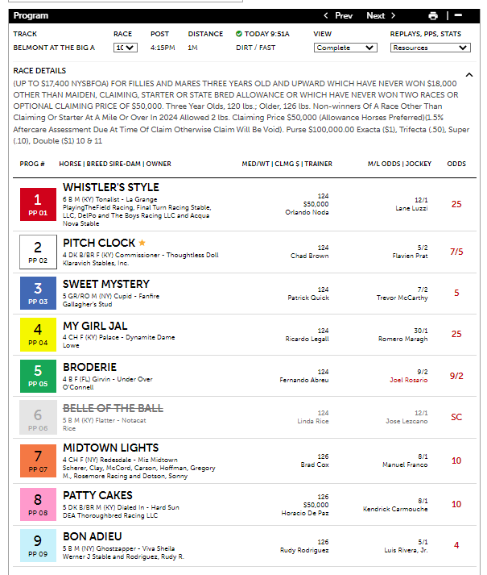Go to the Prev race
Viewport: 487px width, 575px height.
tap(338, 15)
